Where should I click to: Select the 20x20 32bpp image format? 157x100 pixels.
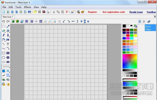150,28
